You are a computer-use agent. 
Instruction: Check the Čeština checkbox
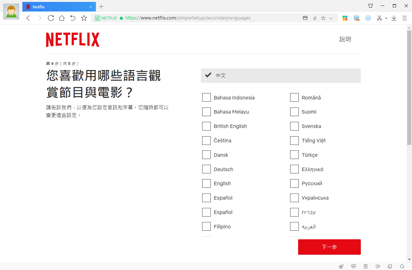pos(206,140)
